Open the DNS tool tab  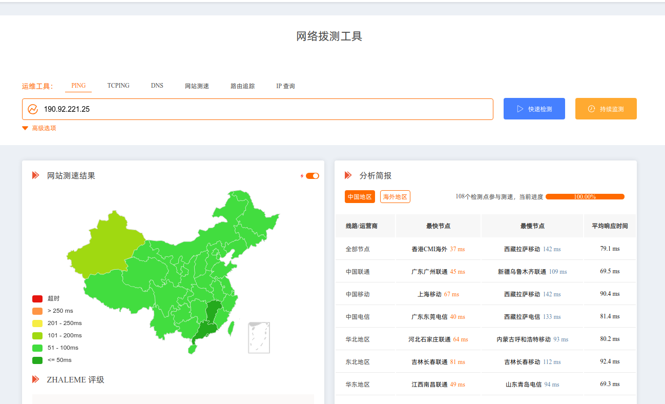tap(157, 86)
